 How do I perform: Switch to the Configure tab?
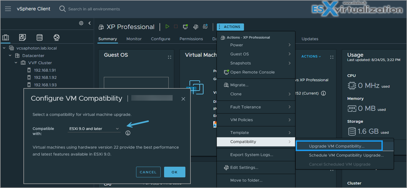[161, 39]
